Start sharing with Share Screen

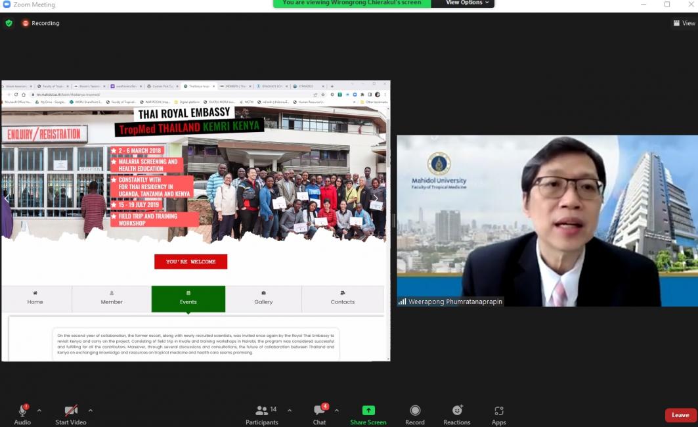pyautogui.click(x=368, y=415)
